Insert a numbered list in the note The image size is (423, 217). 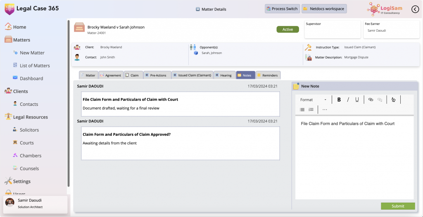click(x=311, y=110)
